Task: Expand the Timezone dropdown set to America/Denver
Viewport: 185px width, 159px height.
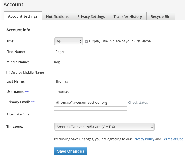Action: tap(104, 127)
